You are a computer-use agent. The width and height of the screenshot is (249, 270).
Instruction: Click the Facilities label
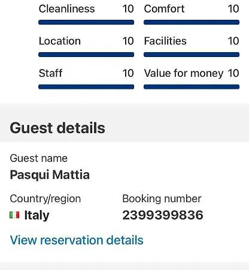[x=165, y=41]
